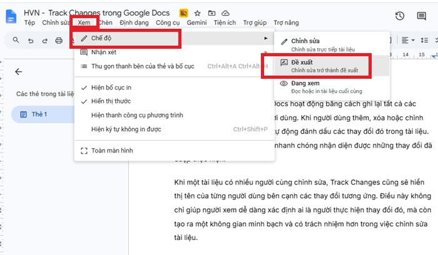This screenshot has width=438, height=255.
Task: Click the back arrow in sidebar
Action: [18, 72]
